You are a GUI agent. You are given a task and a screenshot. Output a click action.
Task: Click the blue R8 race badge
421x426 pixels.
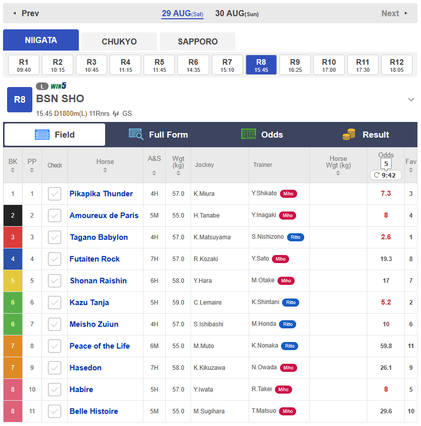(x=20, y=100)
